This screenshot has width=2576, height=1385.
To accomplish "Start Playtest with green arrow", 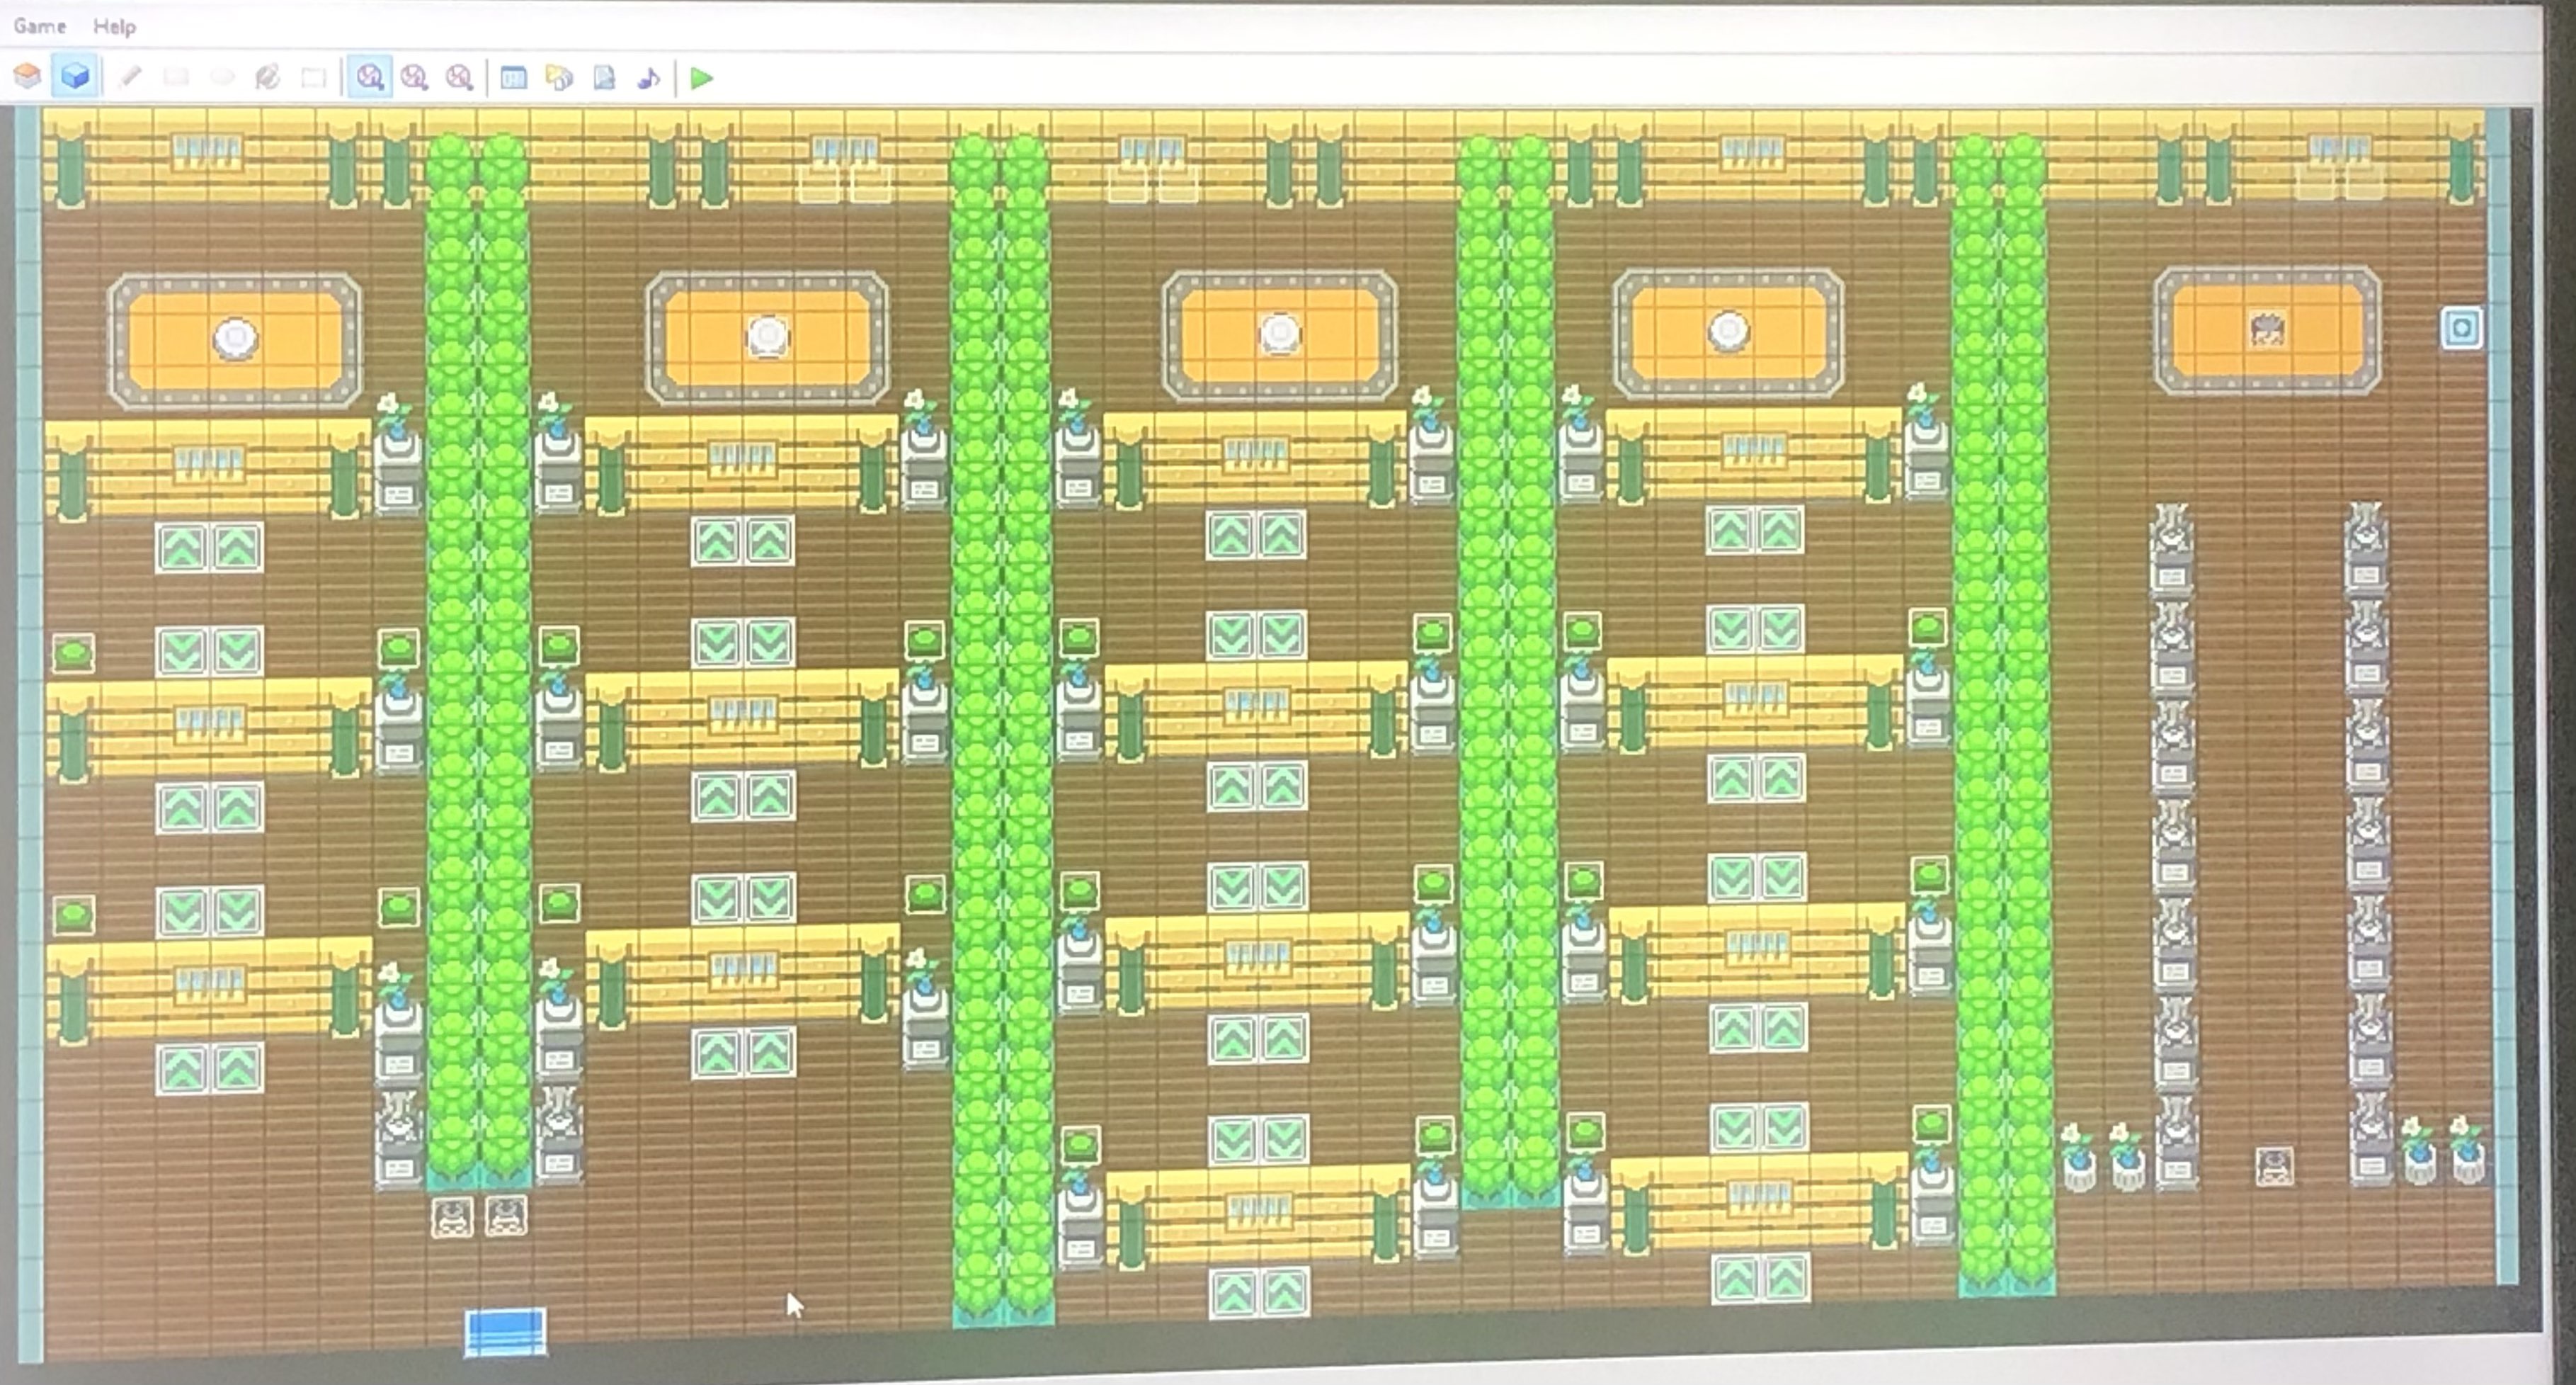I will (x=702, y=77).
